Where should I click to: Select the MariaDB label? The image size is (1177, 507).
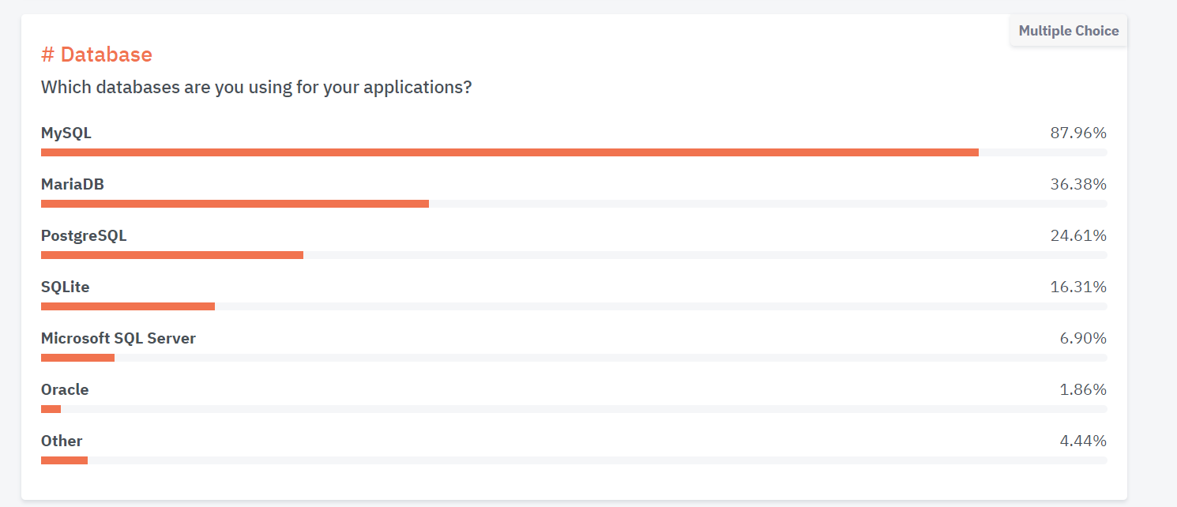click(x=73, y=184)
